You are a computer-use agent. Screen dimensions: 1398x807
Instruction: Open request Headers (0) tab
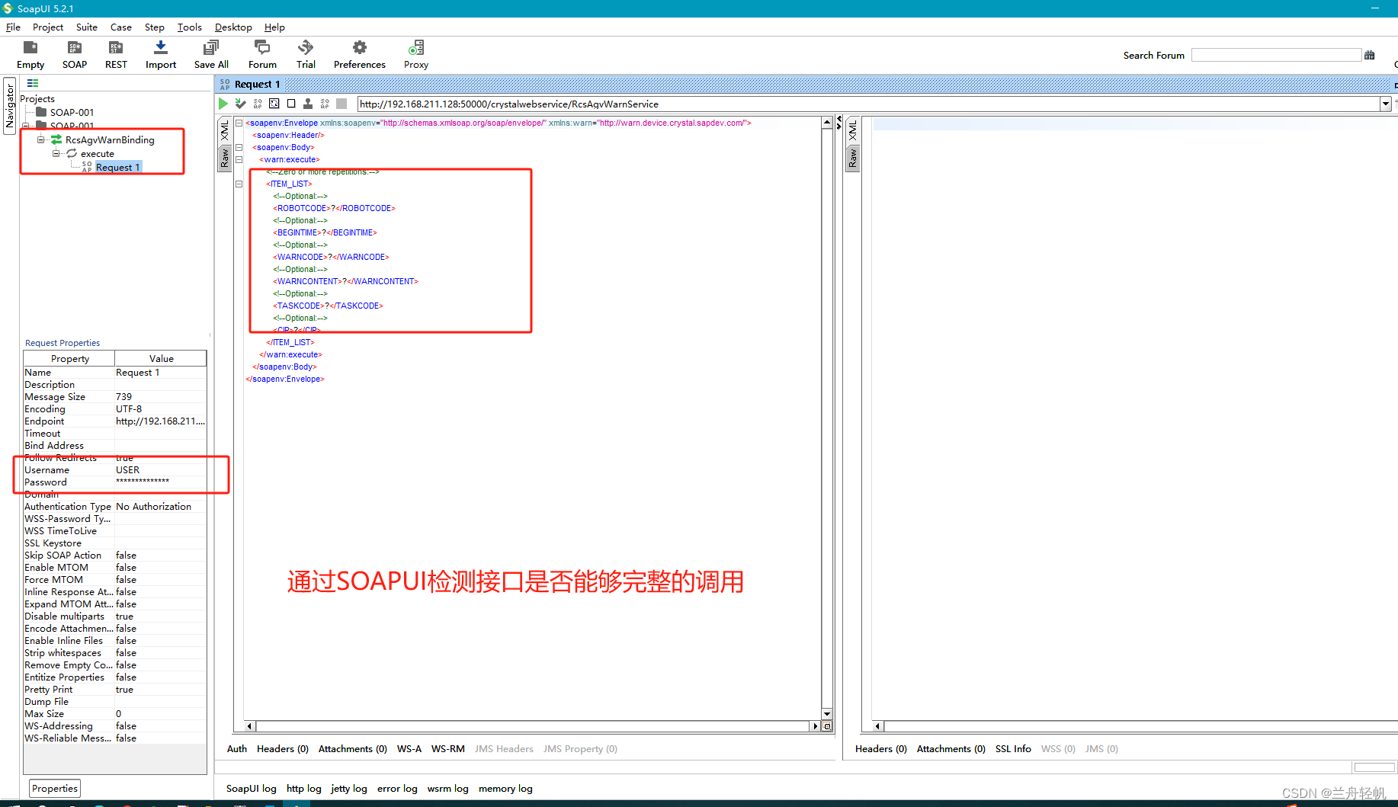283,749
